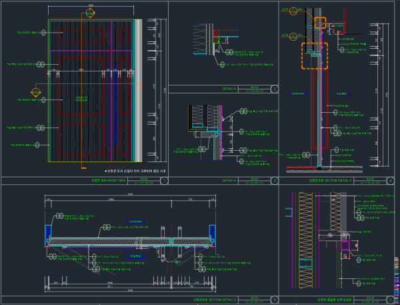The image size is (400, 305).
Task: Click the "BOND MORTAR" annotation
Action: coord(343,156)
